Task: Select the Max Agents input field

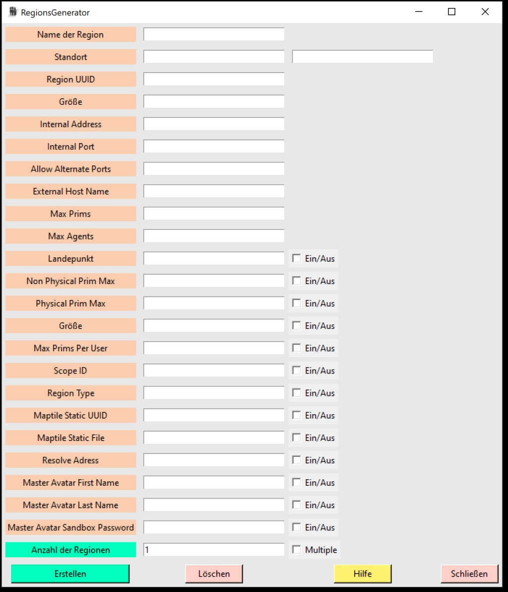Action: (214, 236)
